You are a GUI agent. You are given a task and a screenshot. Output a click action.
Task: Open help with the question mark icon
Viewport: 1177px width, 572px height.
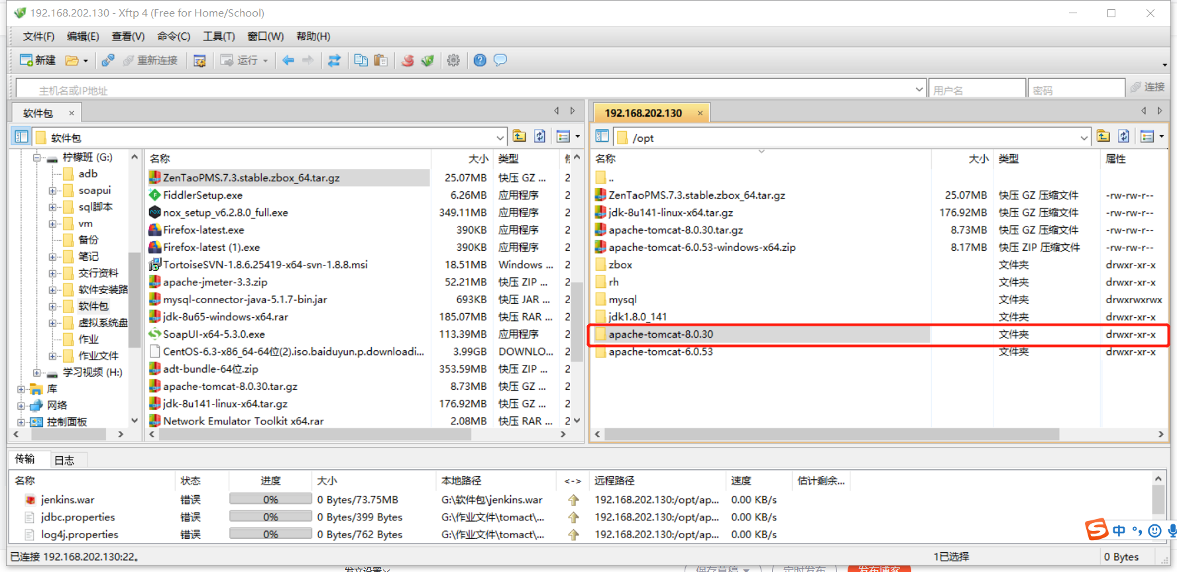[x=480, y=60]
